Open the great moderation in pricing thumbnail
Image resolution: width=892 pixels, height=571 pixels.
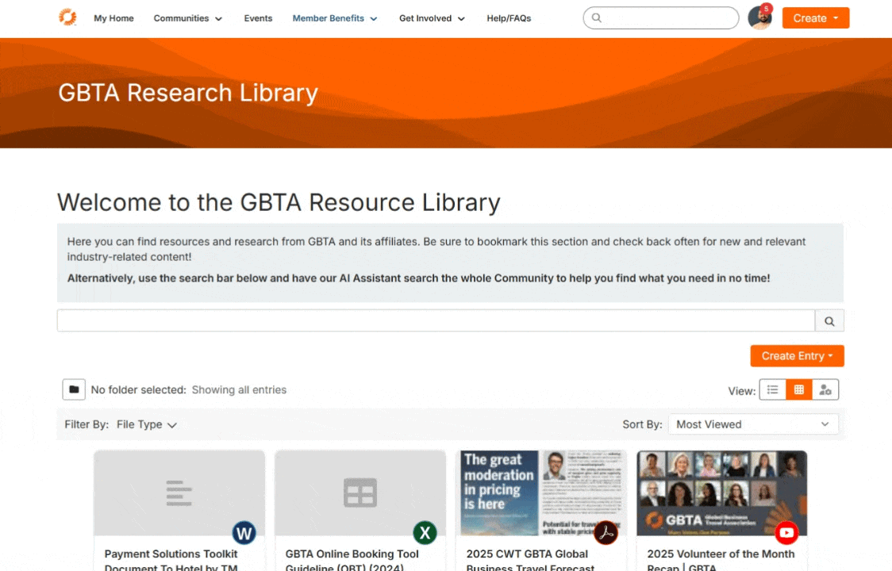(541, 493)
